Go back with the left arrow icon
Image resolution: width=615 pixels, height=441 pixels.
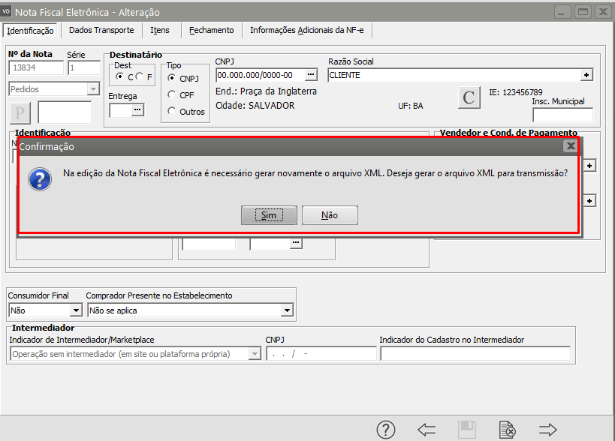tap(427, 429)
